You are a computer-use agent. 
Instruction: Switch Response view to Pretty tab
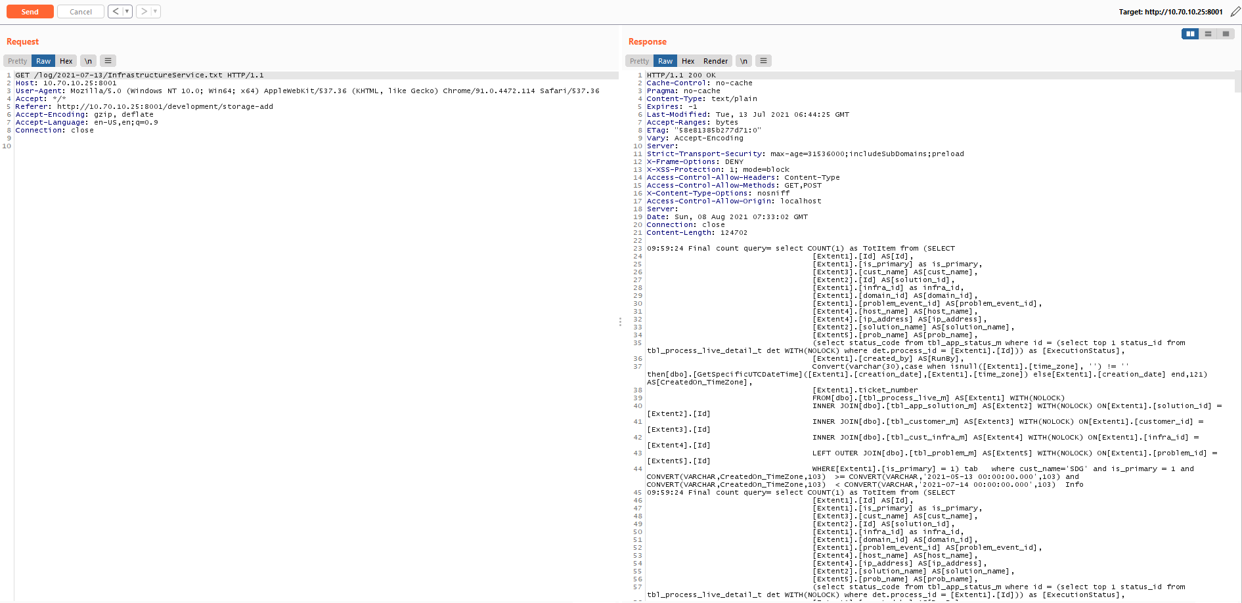pyautogui.click(x=640, y=61)
